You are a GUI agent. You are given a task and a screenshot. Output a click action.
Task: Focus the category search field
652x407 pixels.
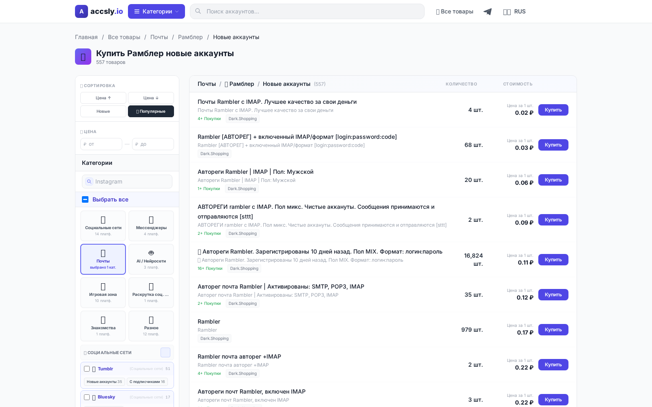point(127,182)
